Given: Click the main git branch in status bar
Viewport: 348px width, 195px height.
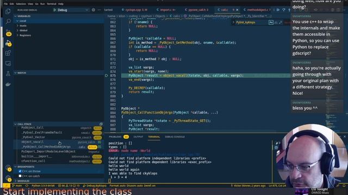Looking at the screenshot, I should [x=17, y=185].
